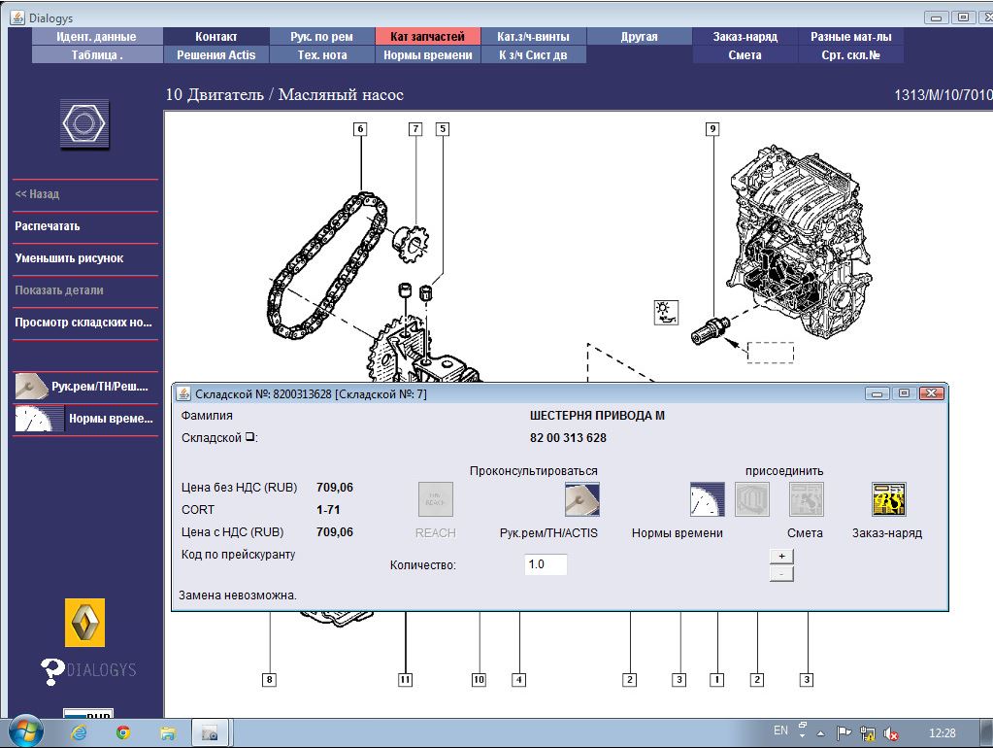This screenshot has width=993, height=748.
Task: Open the Заказ-наряд tab in top menu
Action: point(745,37)
